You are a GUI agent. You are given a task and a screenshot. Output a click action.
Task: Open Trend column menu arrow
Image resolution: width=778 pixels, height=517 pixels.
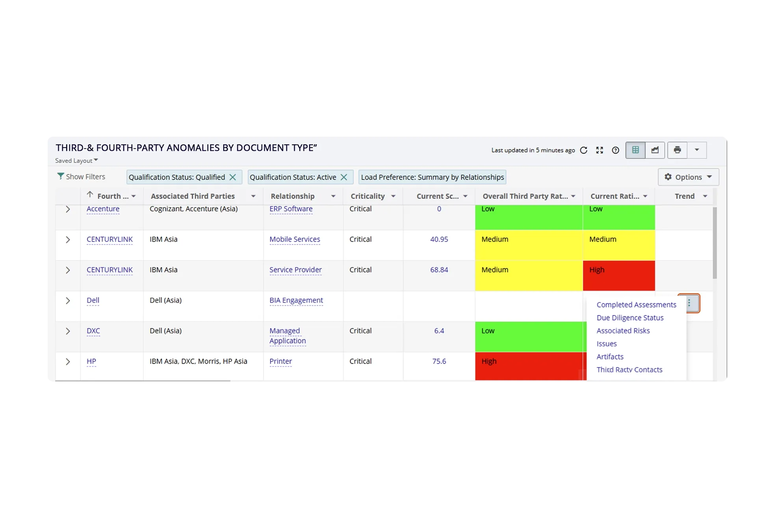[705, 196]
